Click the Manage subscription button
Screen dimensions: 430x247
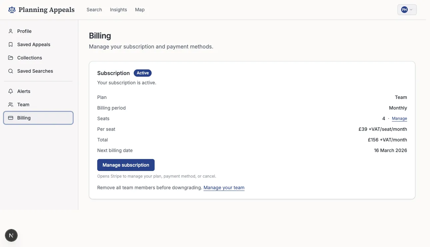126,165
